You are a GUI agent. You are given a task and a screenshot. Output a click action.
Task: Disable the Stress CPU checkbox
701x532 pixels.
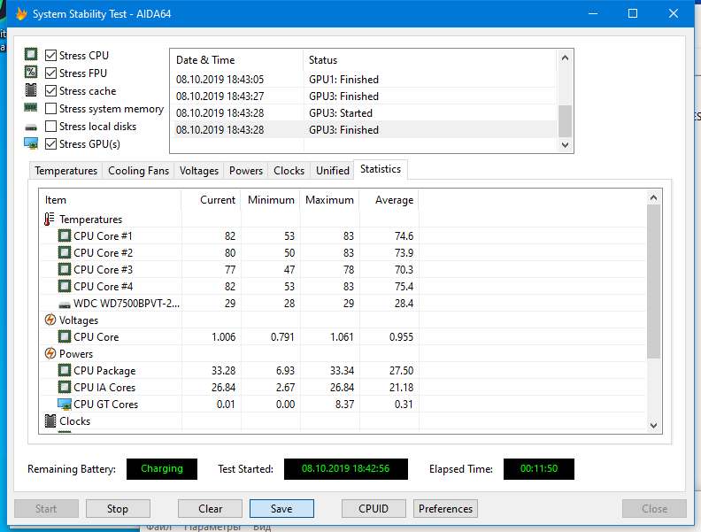[x=51, y=56]
